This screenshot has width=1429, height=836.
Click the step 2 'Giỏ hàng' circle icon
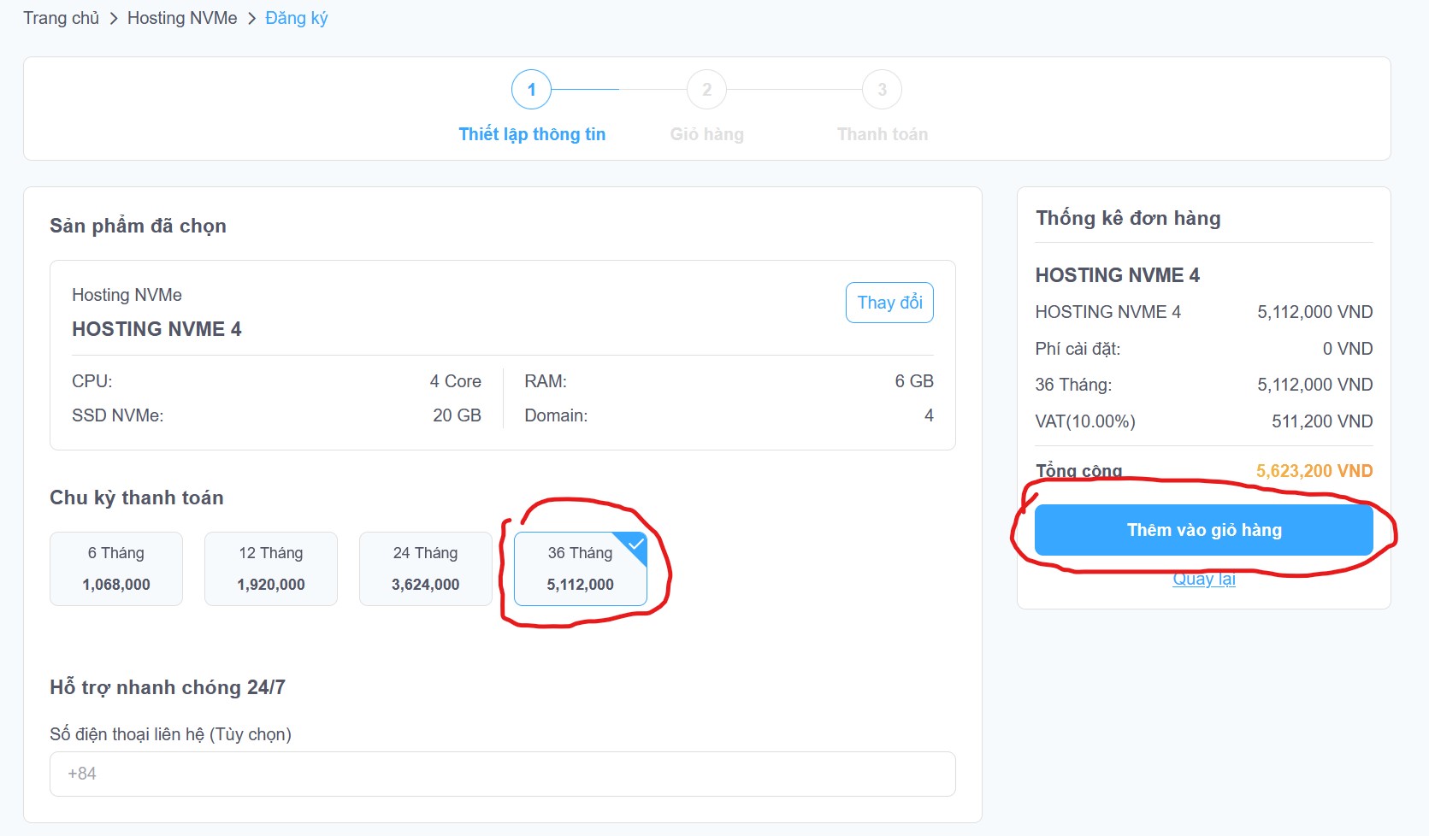point(706,88)
